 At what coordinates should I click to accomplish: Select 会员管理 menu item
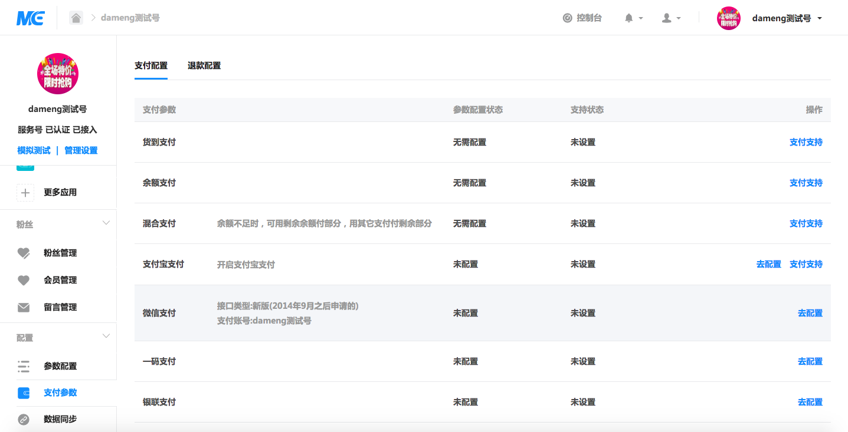[60, 280]
